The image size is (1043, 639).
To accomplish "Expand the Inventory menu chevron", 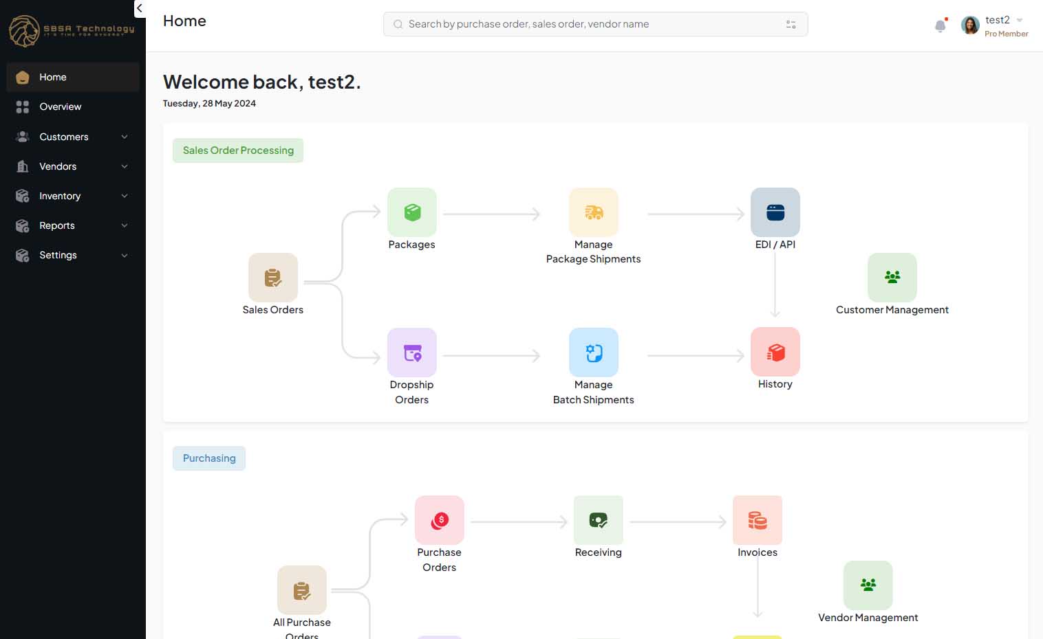I will pos(125,196).
